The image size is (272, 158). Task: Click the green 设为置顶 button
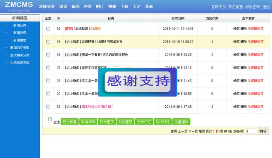click(107, 122)
